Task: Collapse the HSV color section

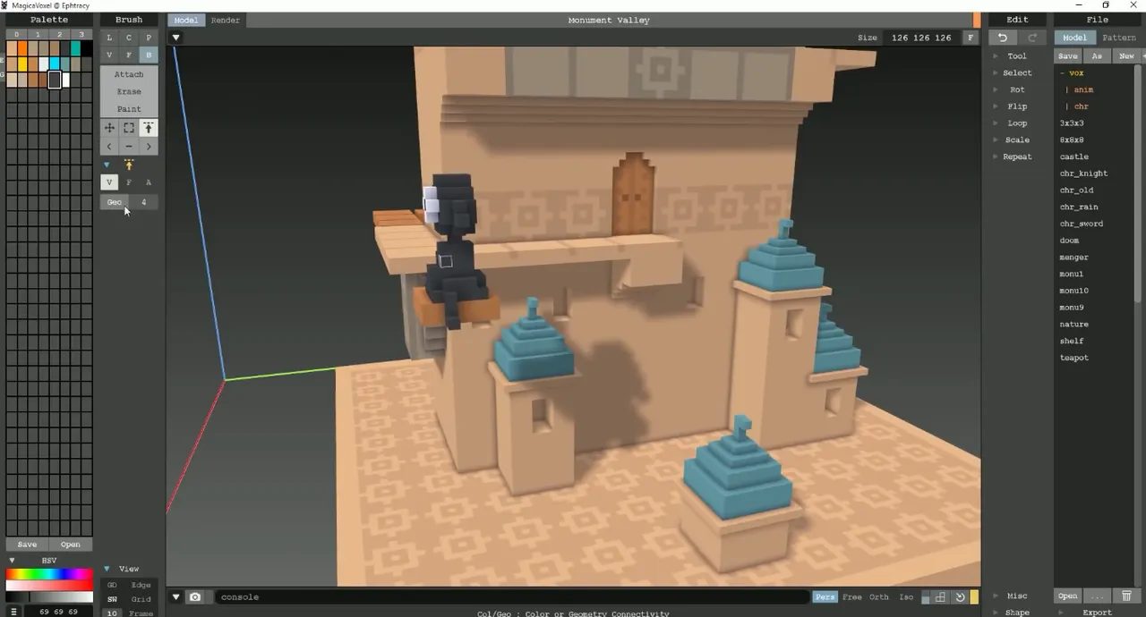Action: [12, 561]
